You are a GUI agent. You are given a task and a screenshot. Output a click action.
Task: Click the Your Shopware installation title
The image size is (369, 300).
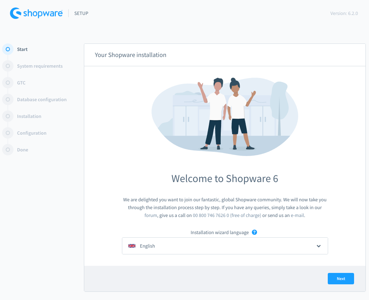point(130,55)
